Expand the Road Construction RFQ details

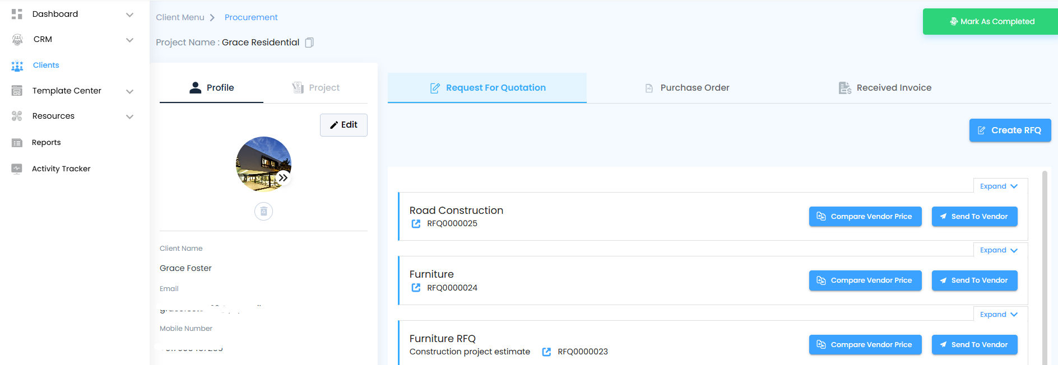tap(999, 186)
